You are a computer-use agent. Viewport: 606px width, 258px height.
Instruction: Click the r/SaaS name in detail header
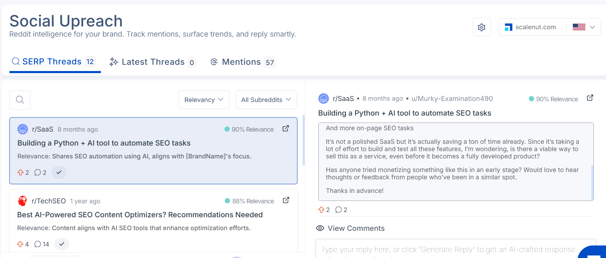click(343, 99)
